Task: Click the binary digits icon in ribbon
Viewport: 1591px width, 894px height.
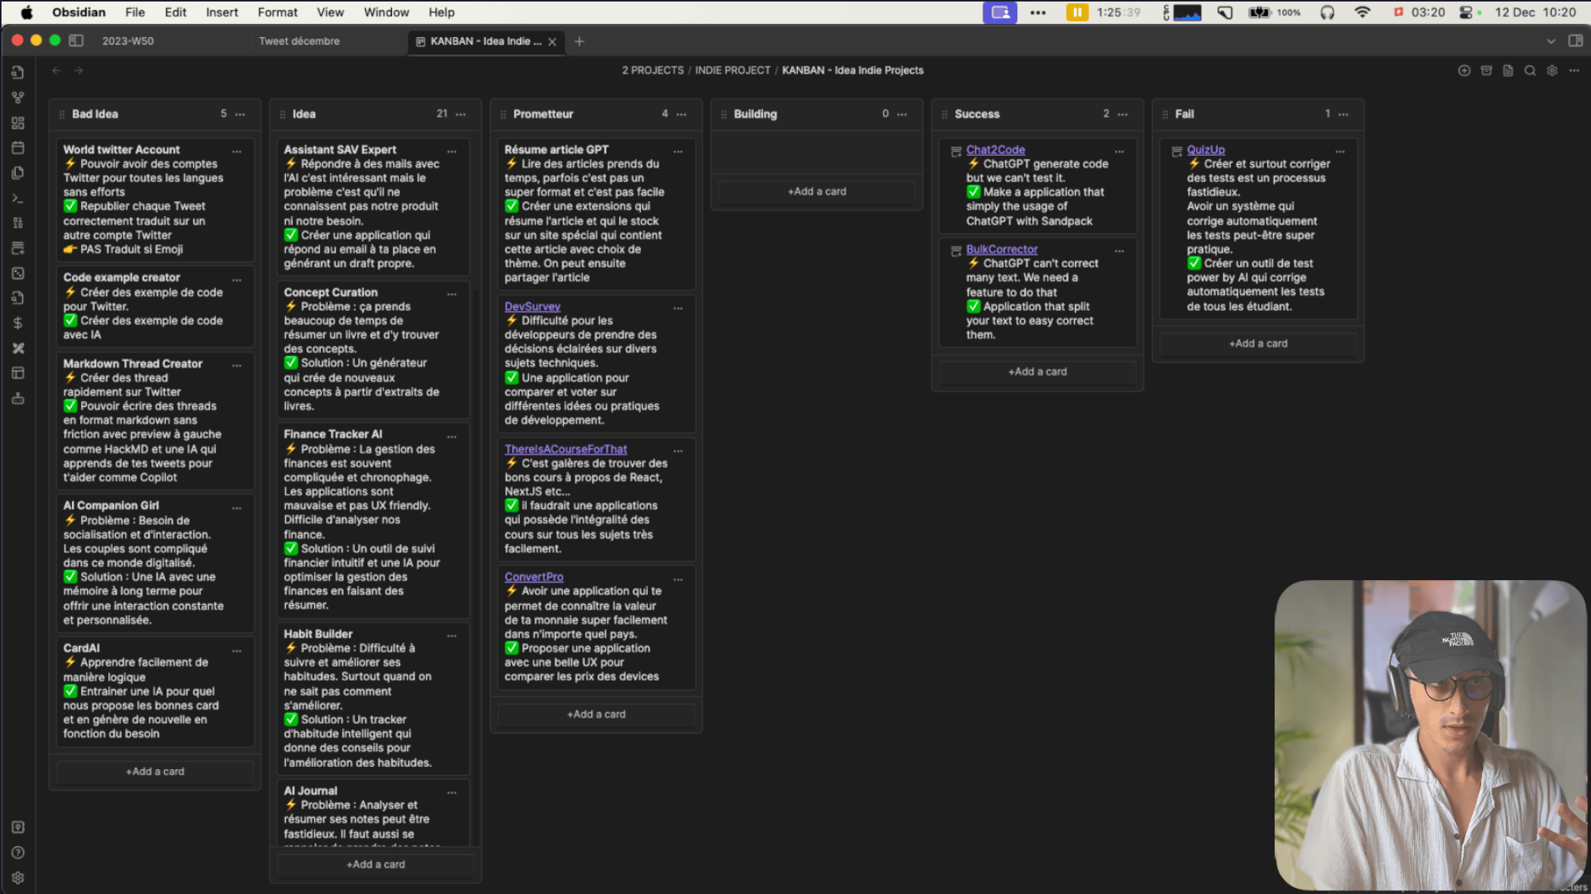Action: 18,223
